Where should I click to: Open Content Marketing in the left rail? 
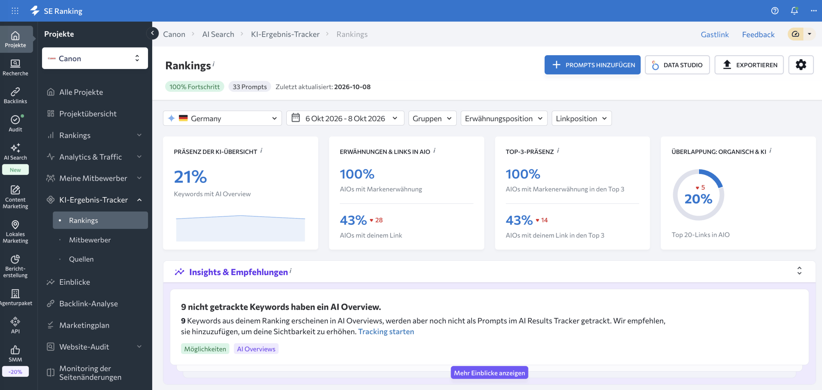(15, 197)
